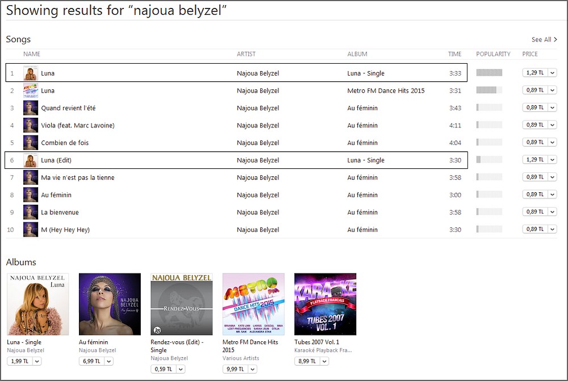Open Au féminin album artwork
The width and height of the screenshot is (568, 381).
coord(110,304)
